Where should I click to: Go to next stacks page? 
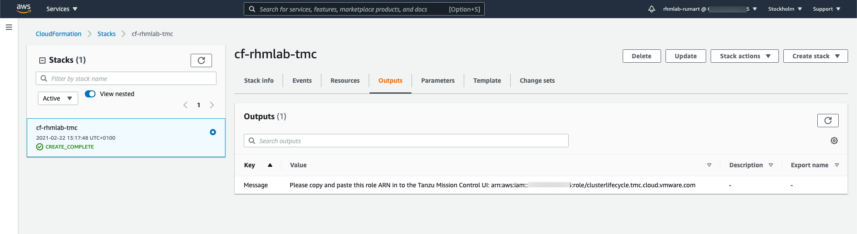point(212,105)
